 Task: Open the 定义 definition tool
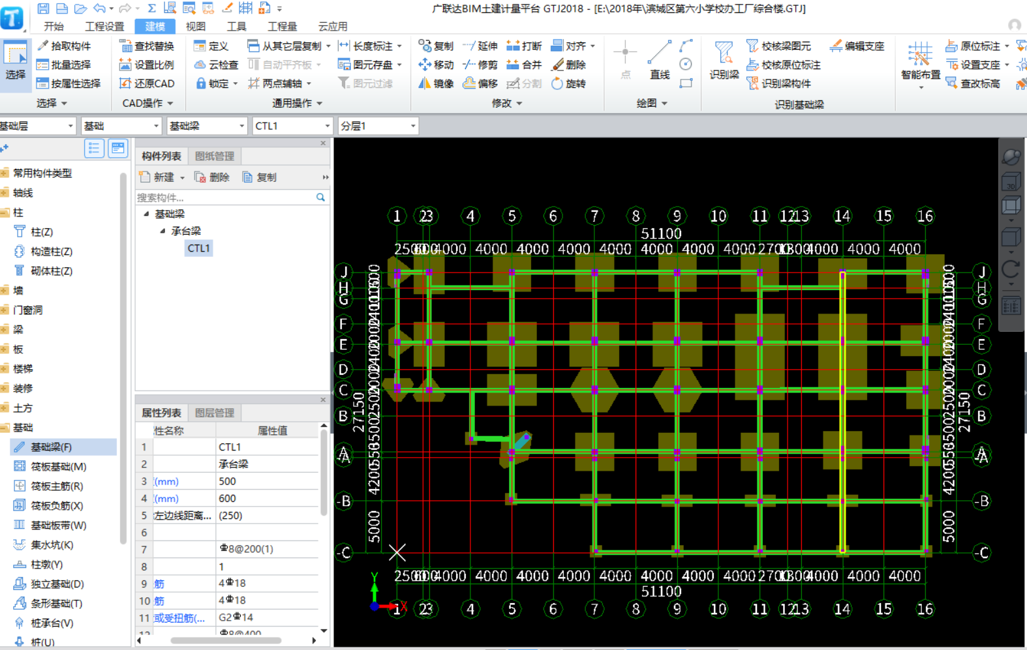click(211, 46)
